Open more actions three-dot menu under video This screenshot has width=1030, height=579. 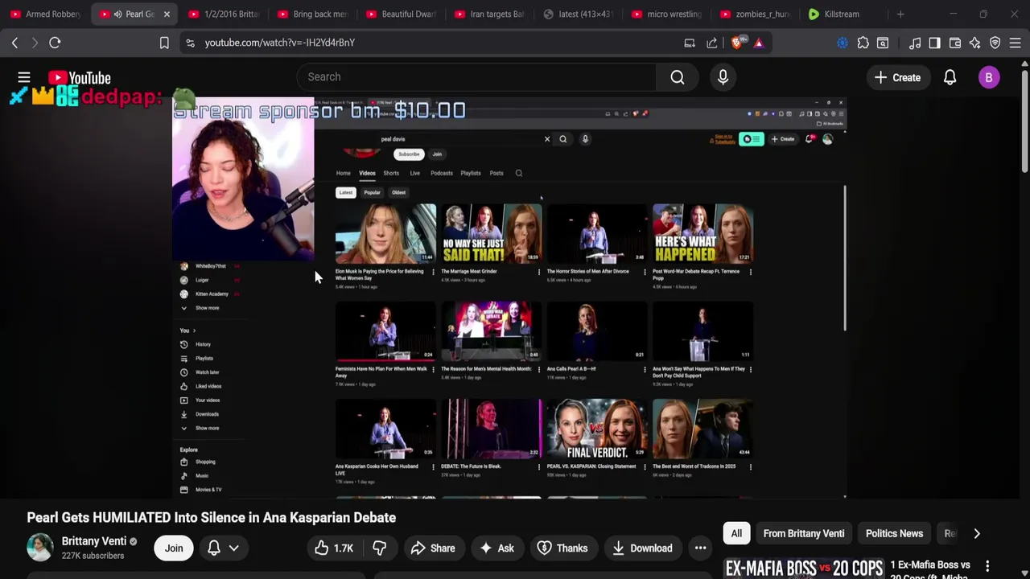pos(700,548)
